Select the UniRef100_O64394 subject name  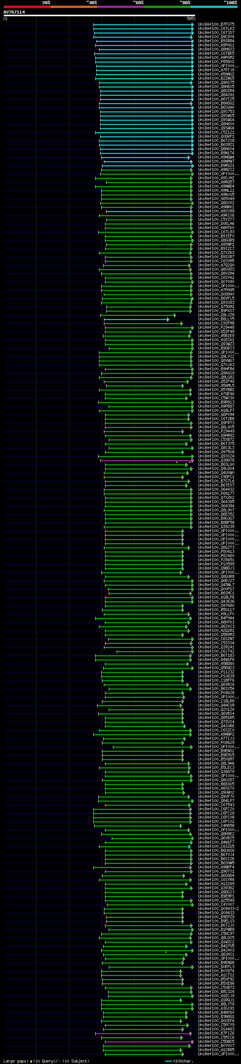coord(216,506)
